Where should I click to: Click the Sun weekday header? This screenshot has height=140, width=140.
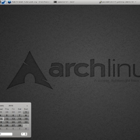coord(26,109)
